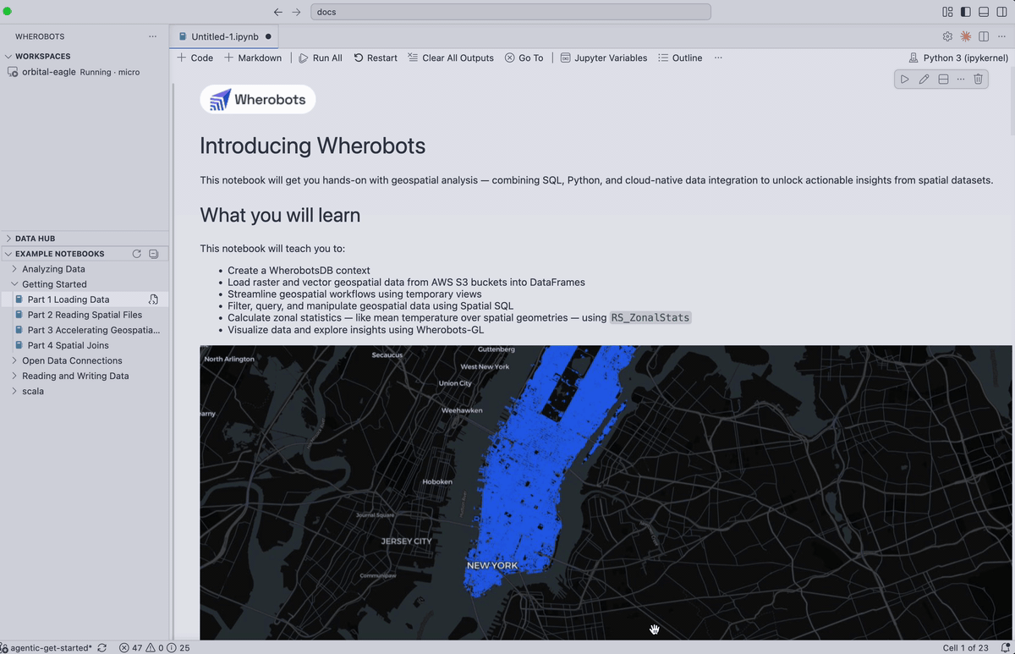This screenshot has width=1015, height=654.
Task: Open Jupyter Variables panel
Action: click(x=604, y=58)
